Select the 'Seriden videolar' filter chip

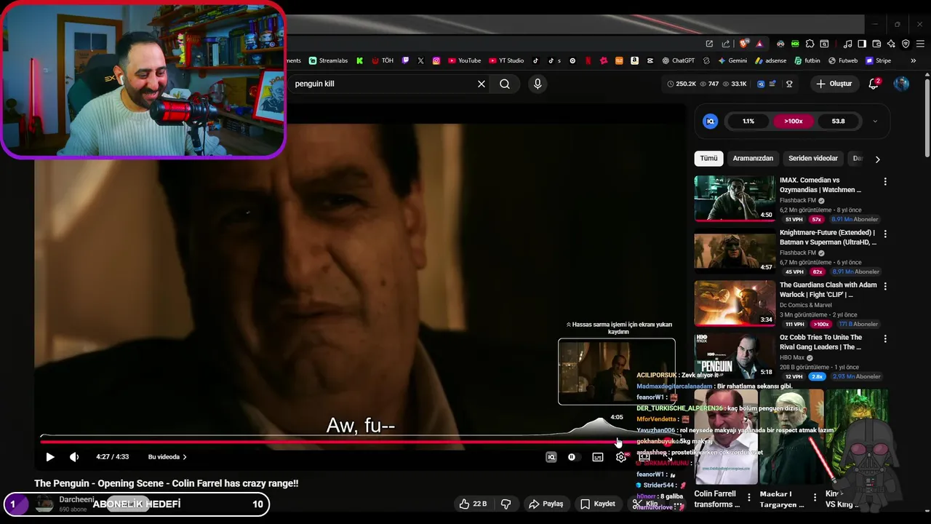[813, 159]
